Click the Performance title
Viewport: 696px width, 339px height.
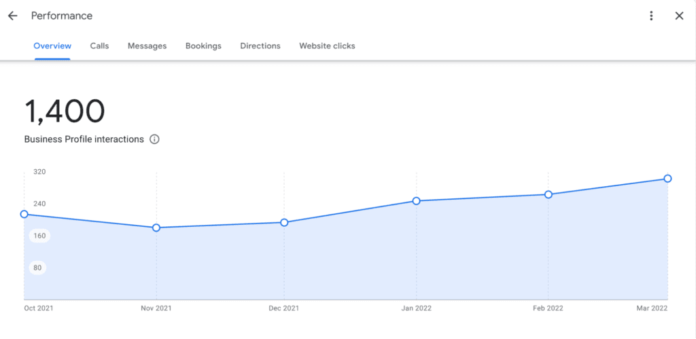[62, 16]
